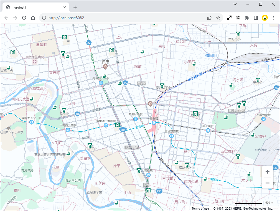The image size is (280, 211).
Task: Click the map zoom in plus button
Action: [267, 172]
